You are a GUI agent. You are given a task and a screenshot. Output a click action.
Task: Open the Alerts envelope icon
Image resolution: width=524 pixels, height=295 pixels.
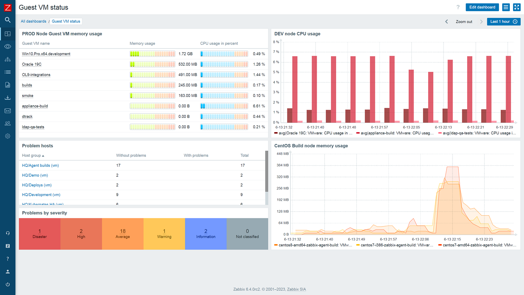pyautogui.click(x=7, y=110)
